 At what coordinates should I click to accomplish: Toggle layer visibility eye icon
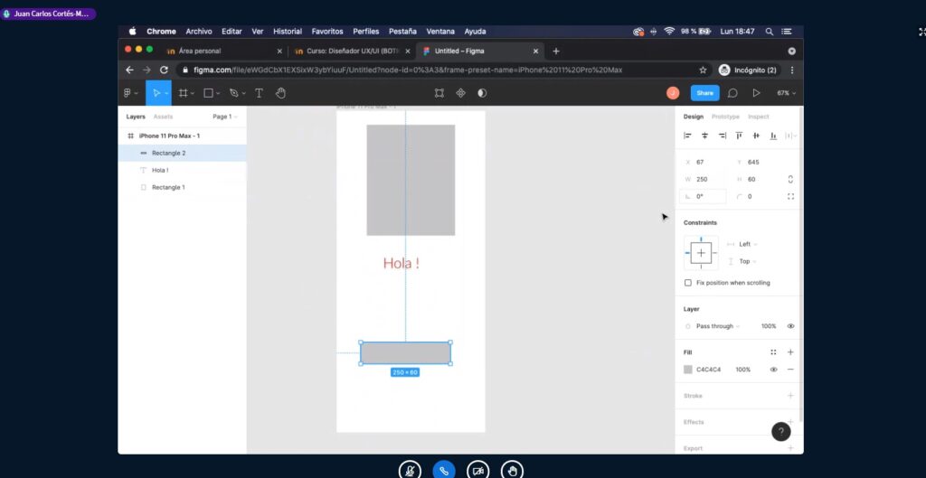[x=790, y=326]
